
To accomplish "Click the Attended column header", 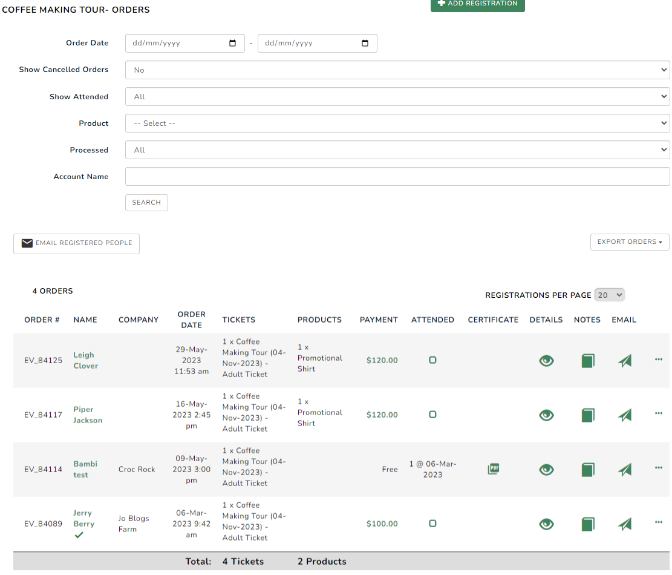I will click(x=432, y=320).
